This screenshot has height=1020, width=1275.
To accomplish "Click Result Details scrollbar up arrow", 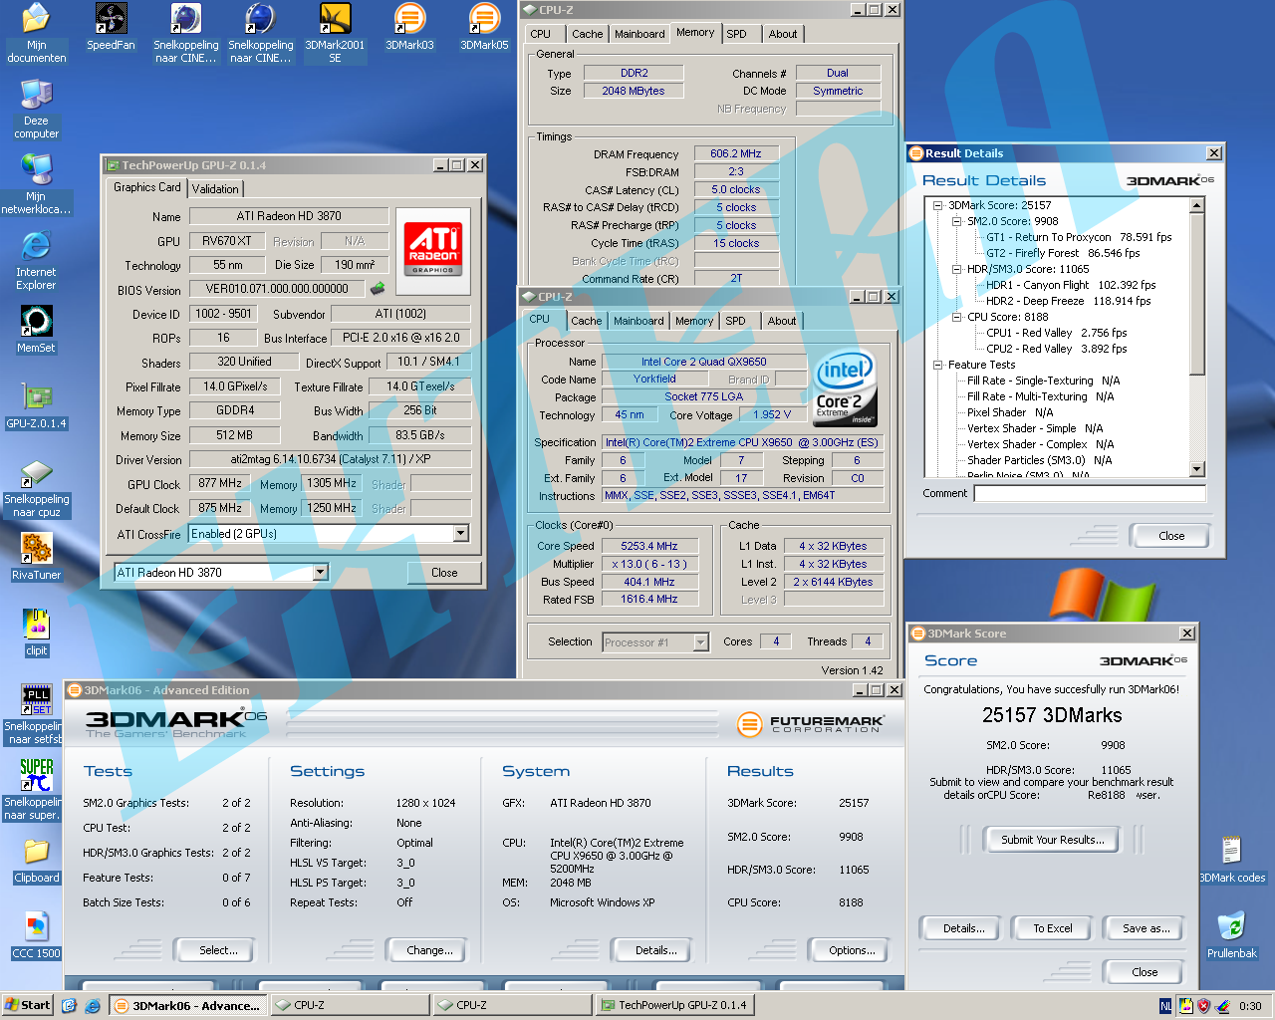I will (1196, 205).
